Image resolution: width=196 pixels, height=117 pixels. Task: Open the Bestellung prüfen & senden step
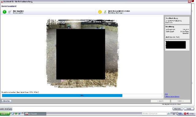coord(144,12)
